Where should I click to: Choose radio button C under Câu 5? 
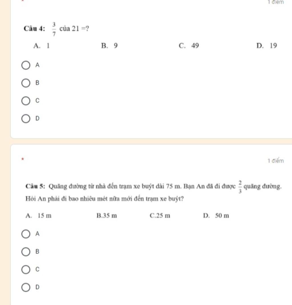tap(26, 269)
